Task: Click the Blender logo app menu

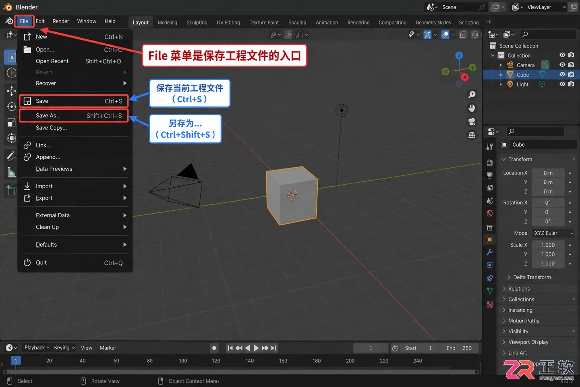Action: (9, 21)
